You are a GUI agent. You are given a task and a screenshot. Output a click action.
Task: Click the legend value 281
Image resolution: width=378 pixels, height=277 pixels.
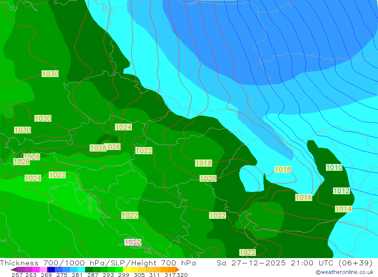pos(77,275)
